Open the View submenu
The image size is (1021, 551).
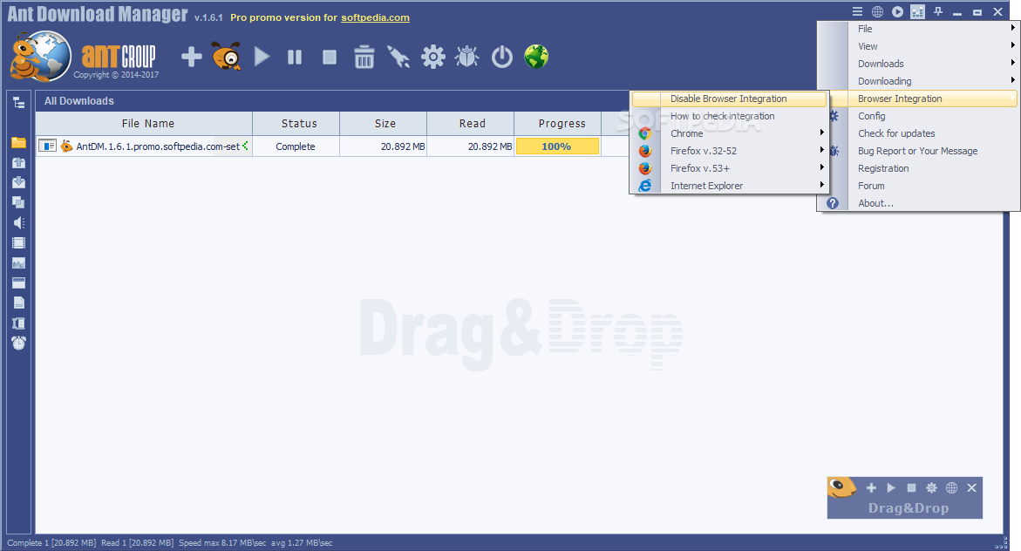pos(918,46)
